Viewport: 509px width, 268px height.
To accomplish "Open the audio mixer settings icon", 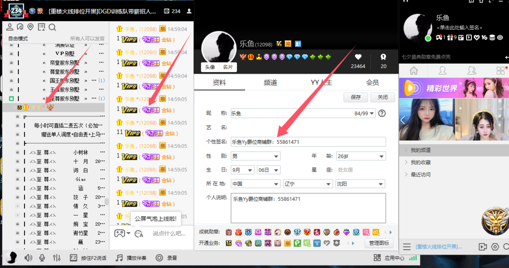I will (57, 258).
